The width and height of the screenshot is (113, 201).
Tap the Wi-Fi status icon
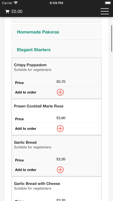tap(16, 3)
